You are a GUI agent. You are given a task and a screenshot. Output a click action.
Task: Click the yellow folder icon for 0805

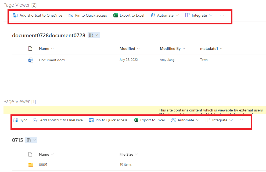pyautogui.click(x=31, y=164)
